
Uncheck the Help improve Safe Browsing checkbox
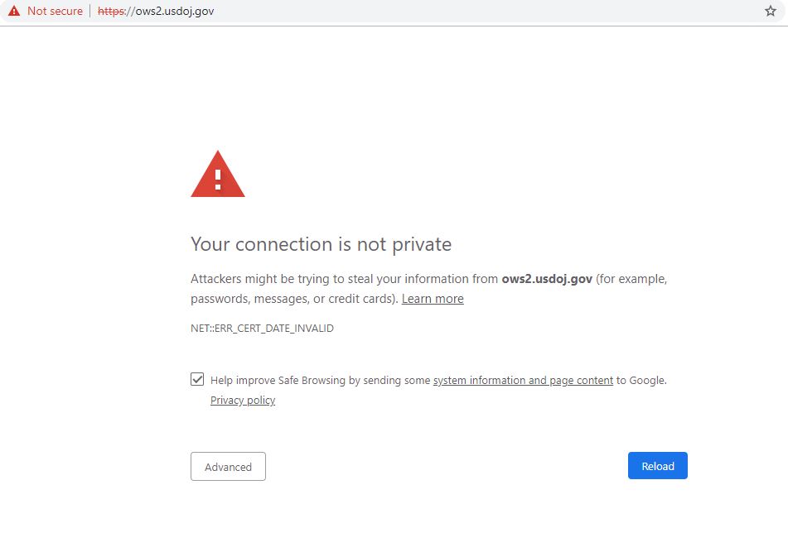point(197,380)
